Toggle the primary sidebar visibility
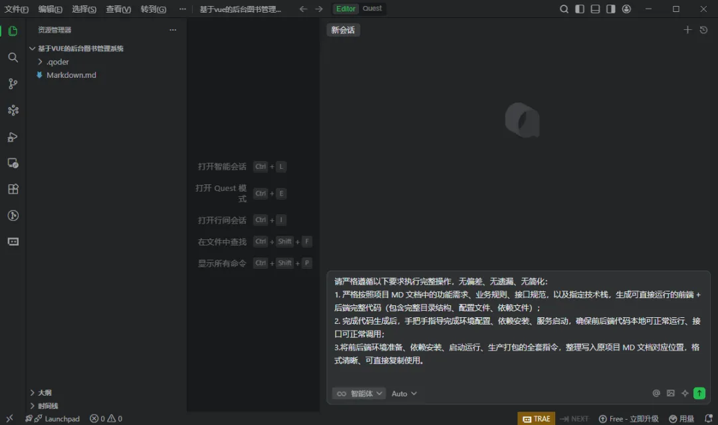 tap(581, 9)
